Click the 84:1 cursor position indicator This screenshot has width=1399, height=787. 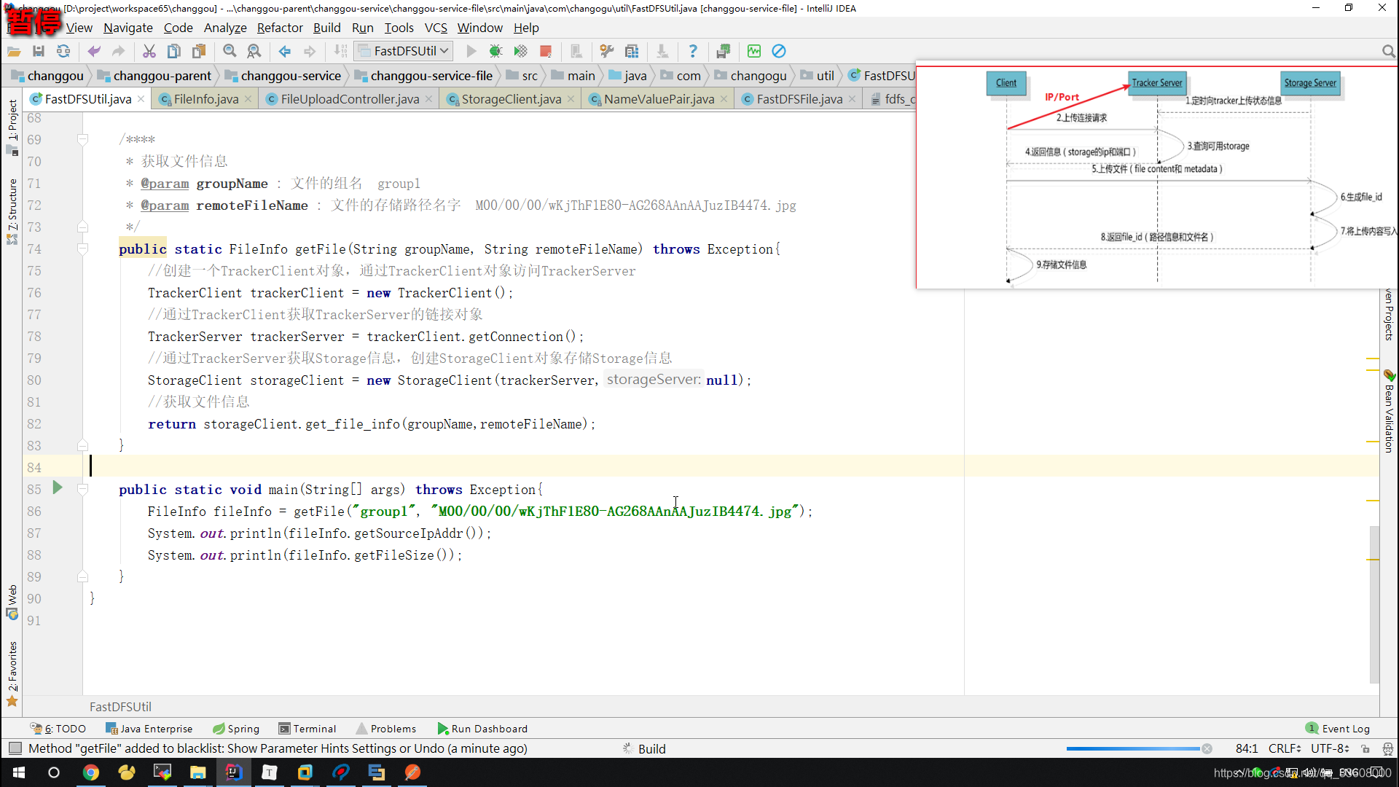click(x=1247, y=748)
